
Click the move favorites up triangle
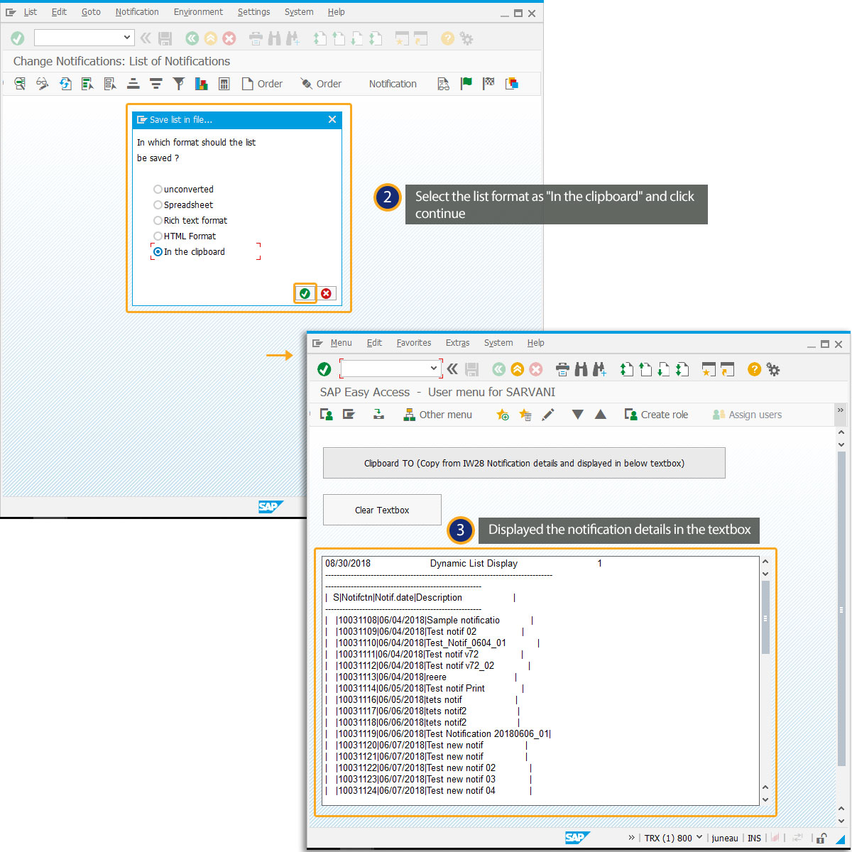(601, 415)
